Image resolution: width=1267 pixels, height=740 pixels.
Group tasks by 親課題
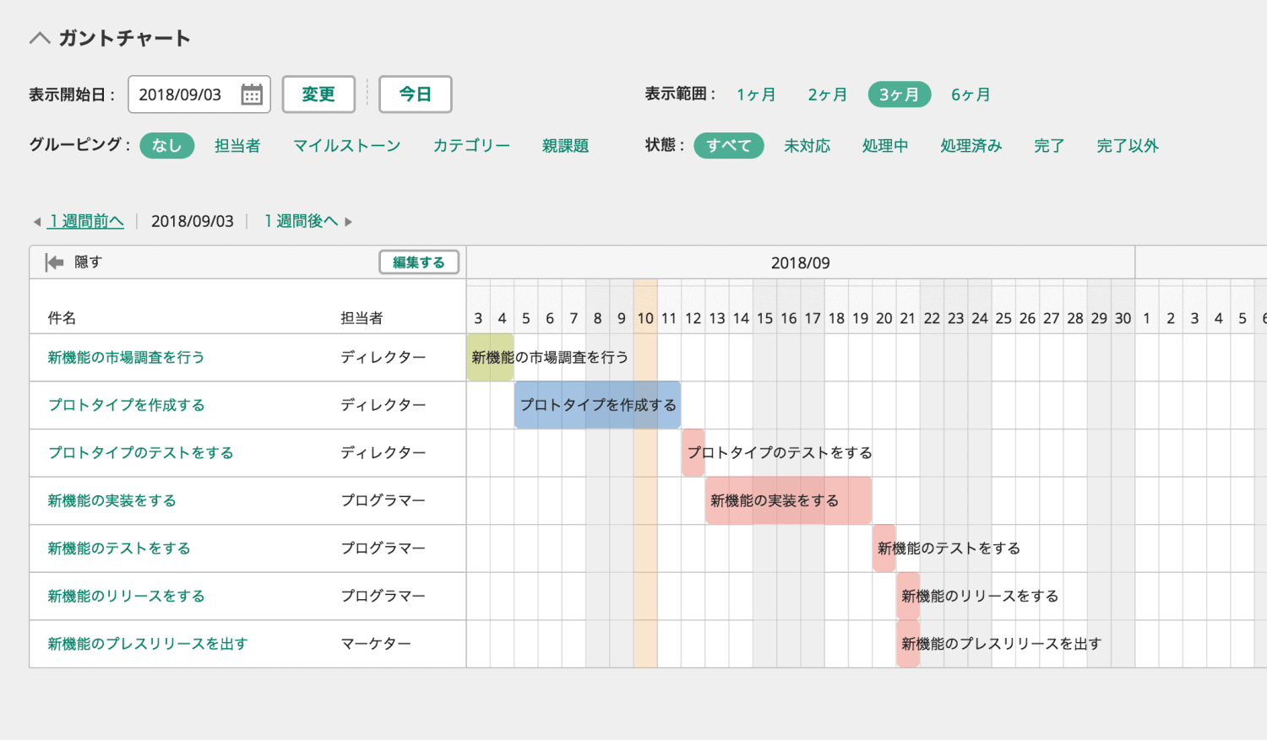(565, 145)
